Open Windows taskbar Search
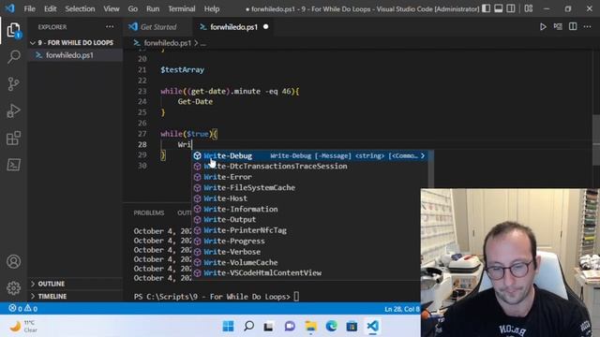The width and height of the screenshot is (600, 337). coord(248,326)
